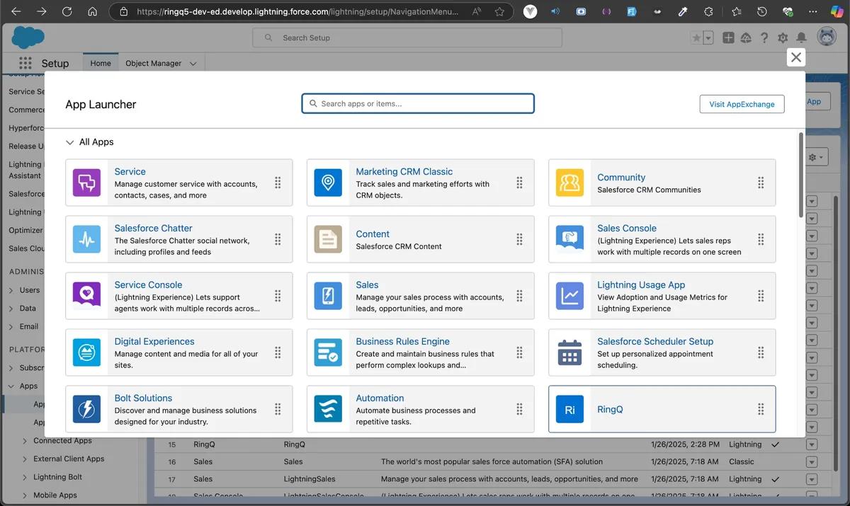This screenshot has height=506, width=850.
Task: Open the list settings gear dropdown
Action: point(817,157)
